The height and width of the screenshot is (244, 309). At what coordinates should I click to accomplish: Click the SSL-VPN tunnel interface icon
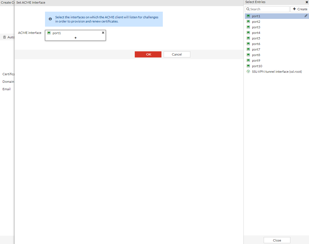pos(248,72)
